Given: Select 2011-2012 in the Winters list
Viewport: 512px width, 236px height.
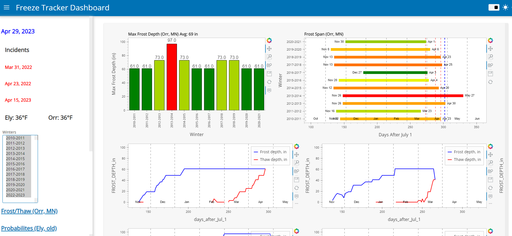Looking at the screenshot, I should click(19, 143).
